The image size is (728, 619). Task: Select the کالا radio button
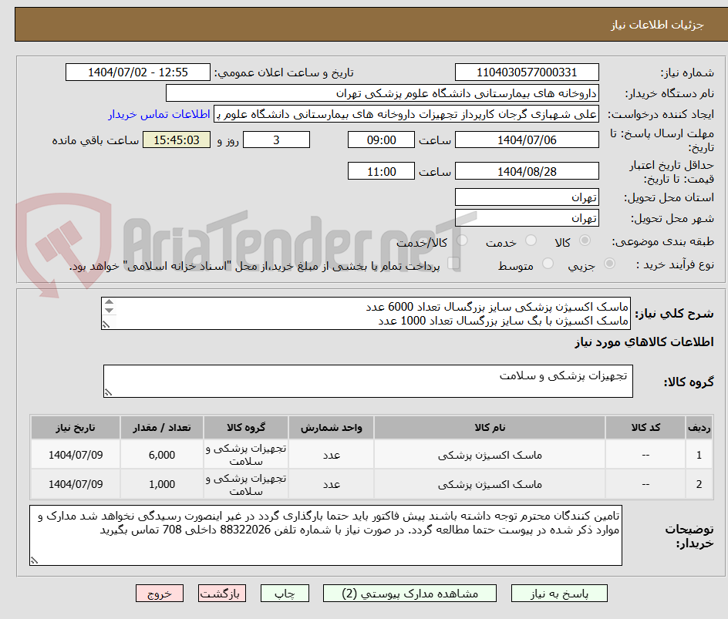[584, 241]
